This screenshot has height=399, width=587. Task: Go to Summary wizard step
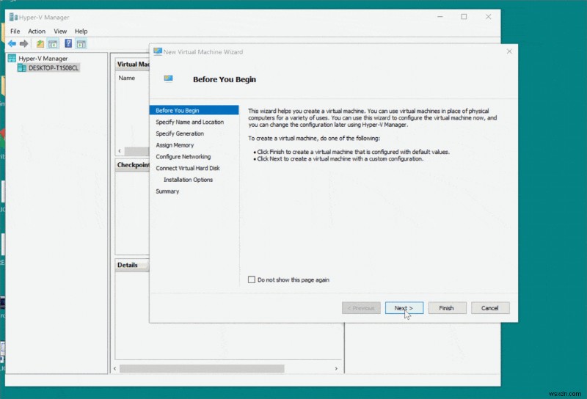tap(167, 191)
